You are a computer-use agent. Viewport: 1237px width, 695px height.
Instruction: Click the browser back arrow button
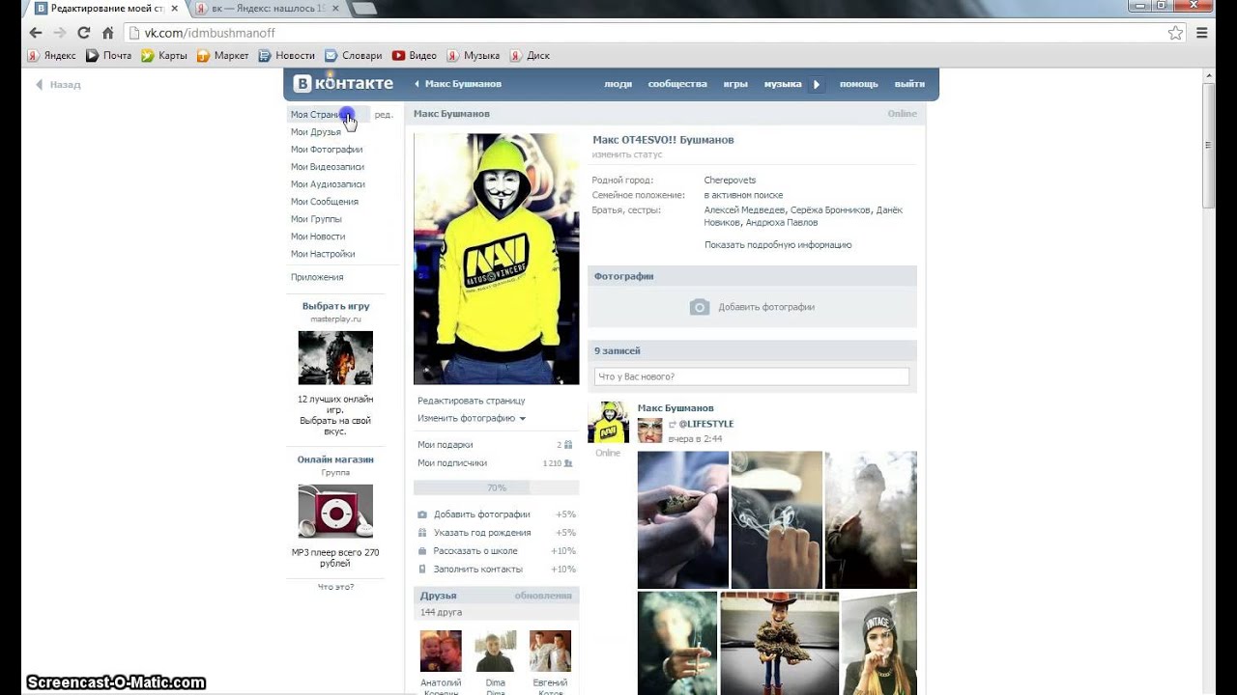tap(36, 33)
